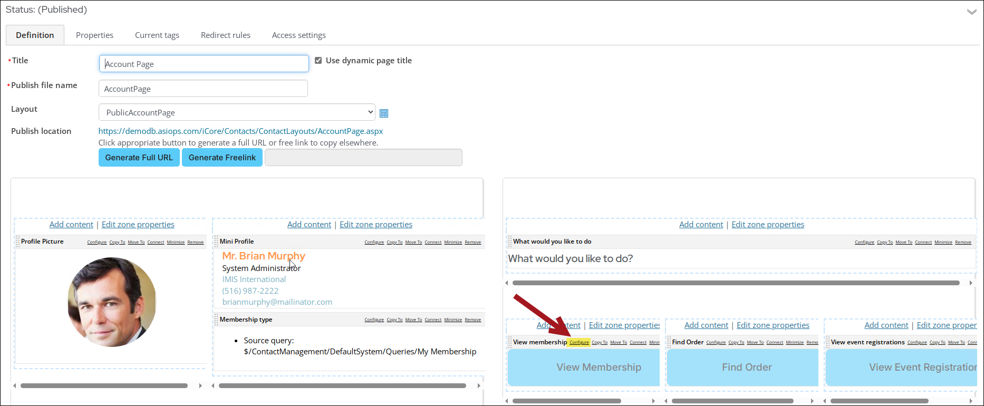
Task: Click Copy To on Membership type item
Action: pyautogui.click(x=394, y=320)
